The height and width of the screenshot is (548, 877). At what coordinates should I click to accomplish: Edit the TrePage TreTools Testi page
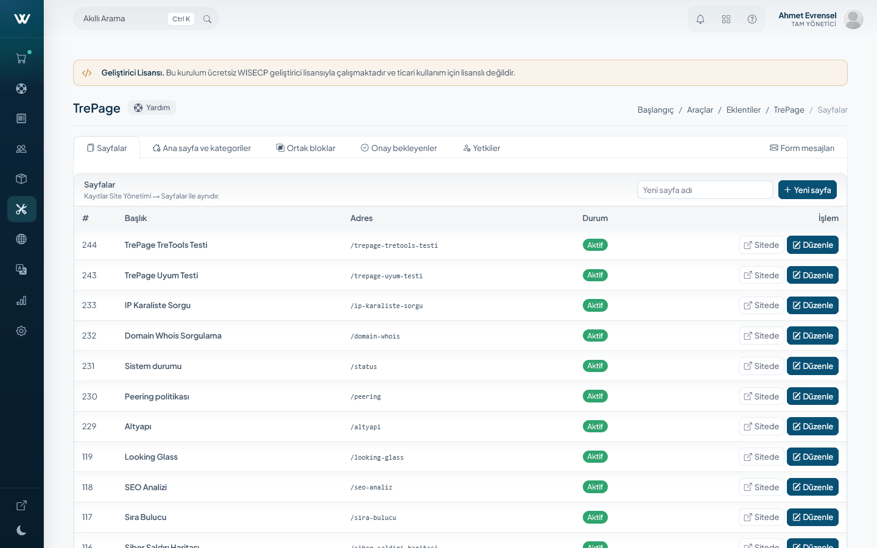point(812,245)
